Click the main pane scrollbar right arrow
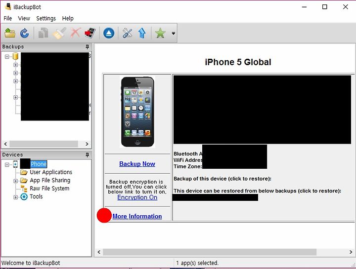The width and height of the screenshot is (356, 269). pos(351,252)
